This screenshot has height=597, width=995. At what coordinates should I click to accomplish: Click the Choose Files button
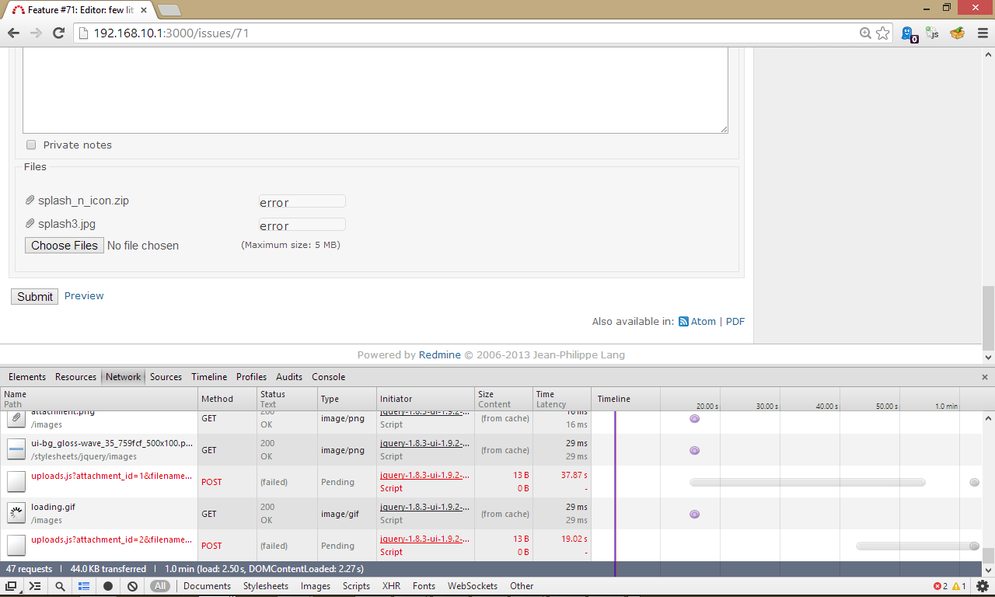[65, 246]
